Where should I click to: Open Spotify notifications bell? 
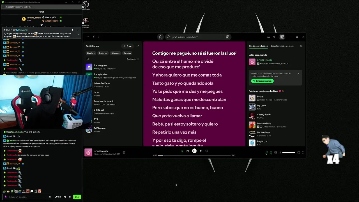pyautogui.click(x=268, y=37)
